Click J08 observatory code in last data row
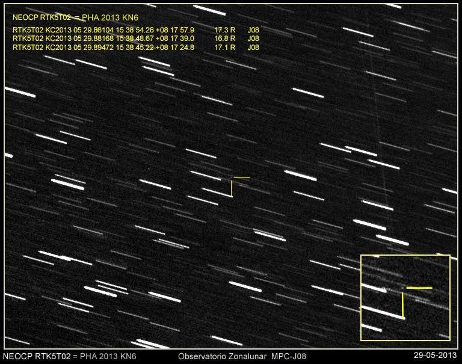Image resolution: width=462 pixels, height=364 pixels. coord(253,46)
